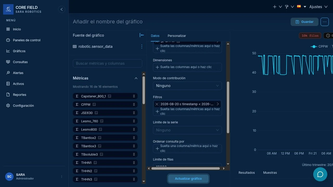Click the Lesmo800 drag handle
This screenshot has height=187, width=333.
(134, 130)
